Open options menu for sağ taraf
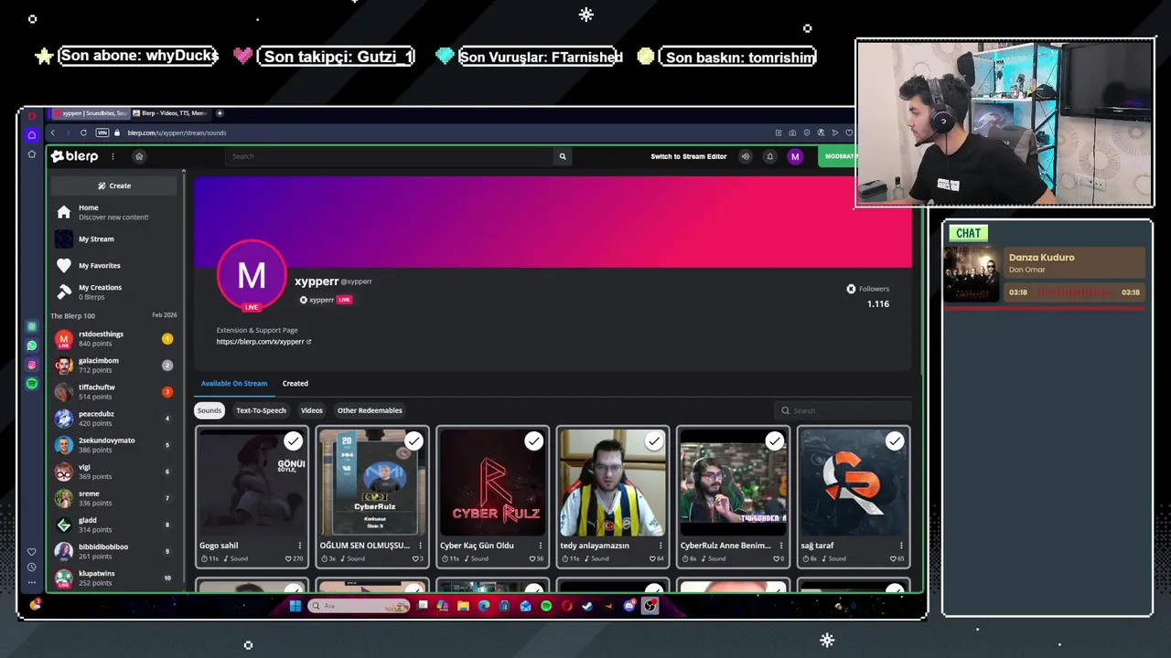The image size is (1171, 658). (901, 546)
